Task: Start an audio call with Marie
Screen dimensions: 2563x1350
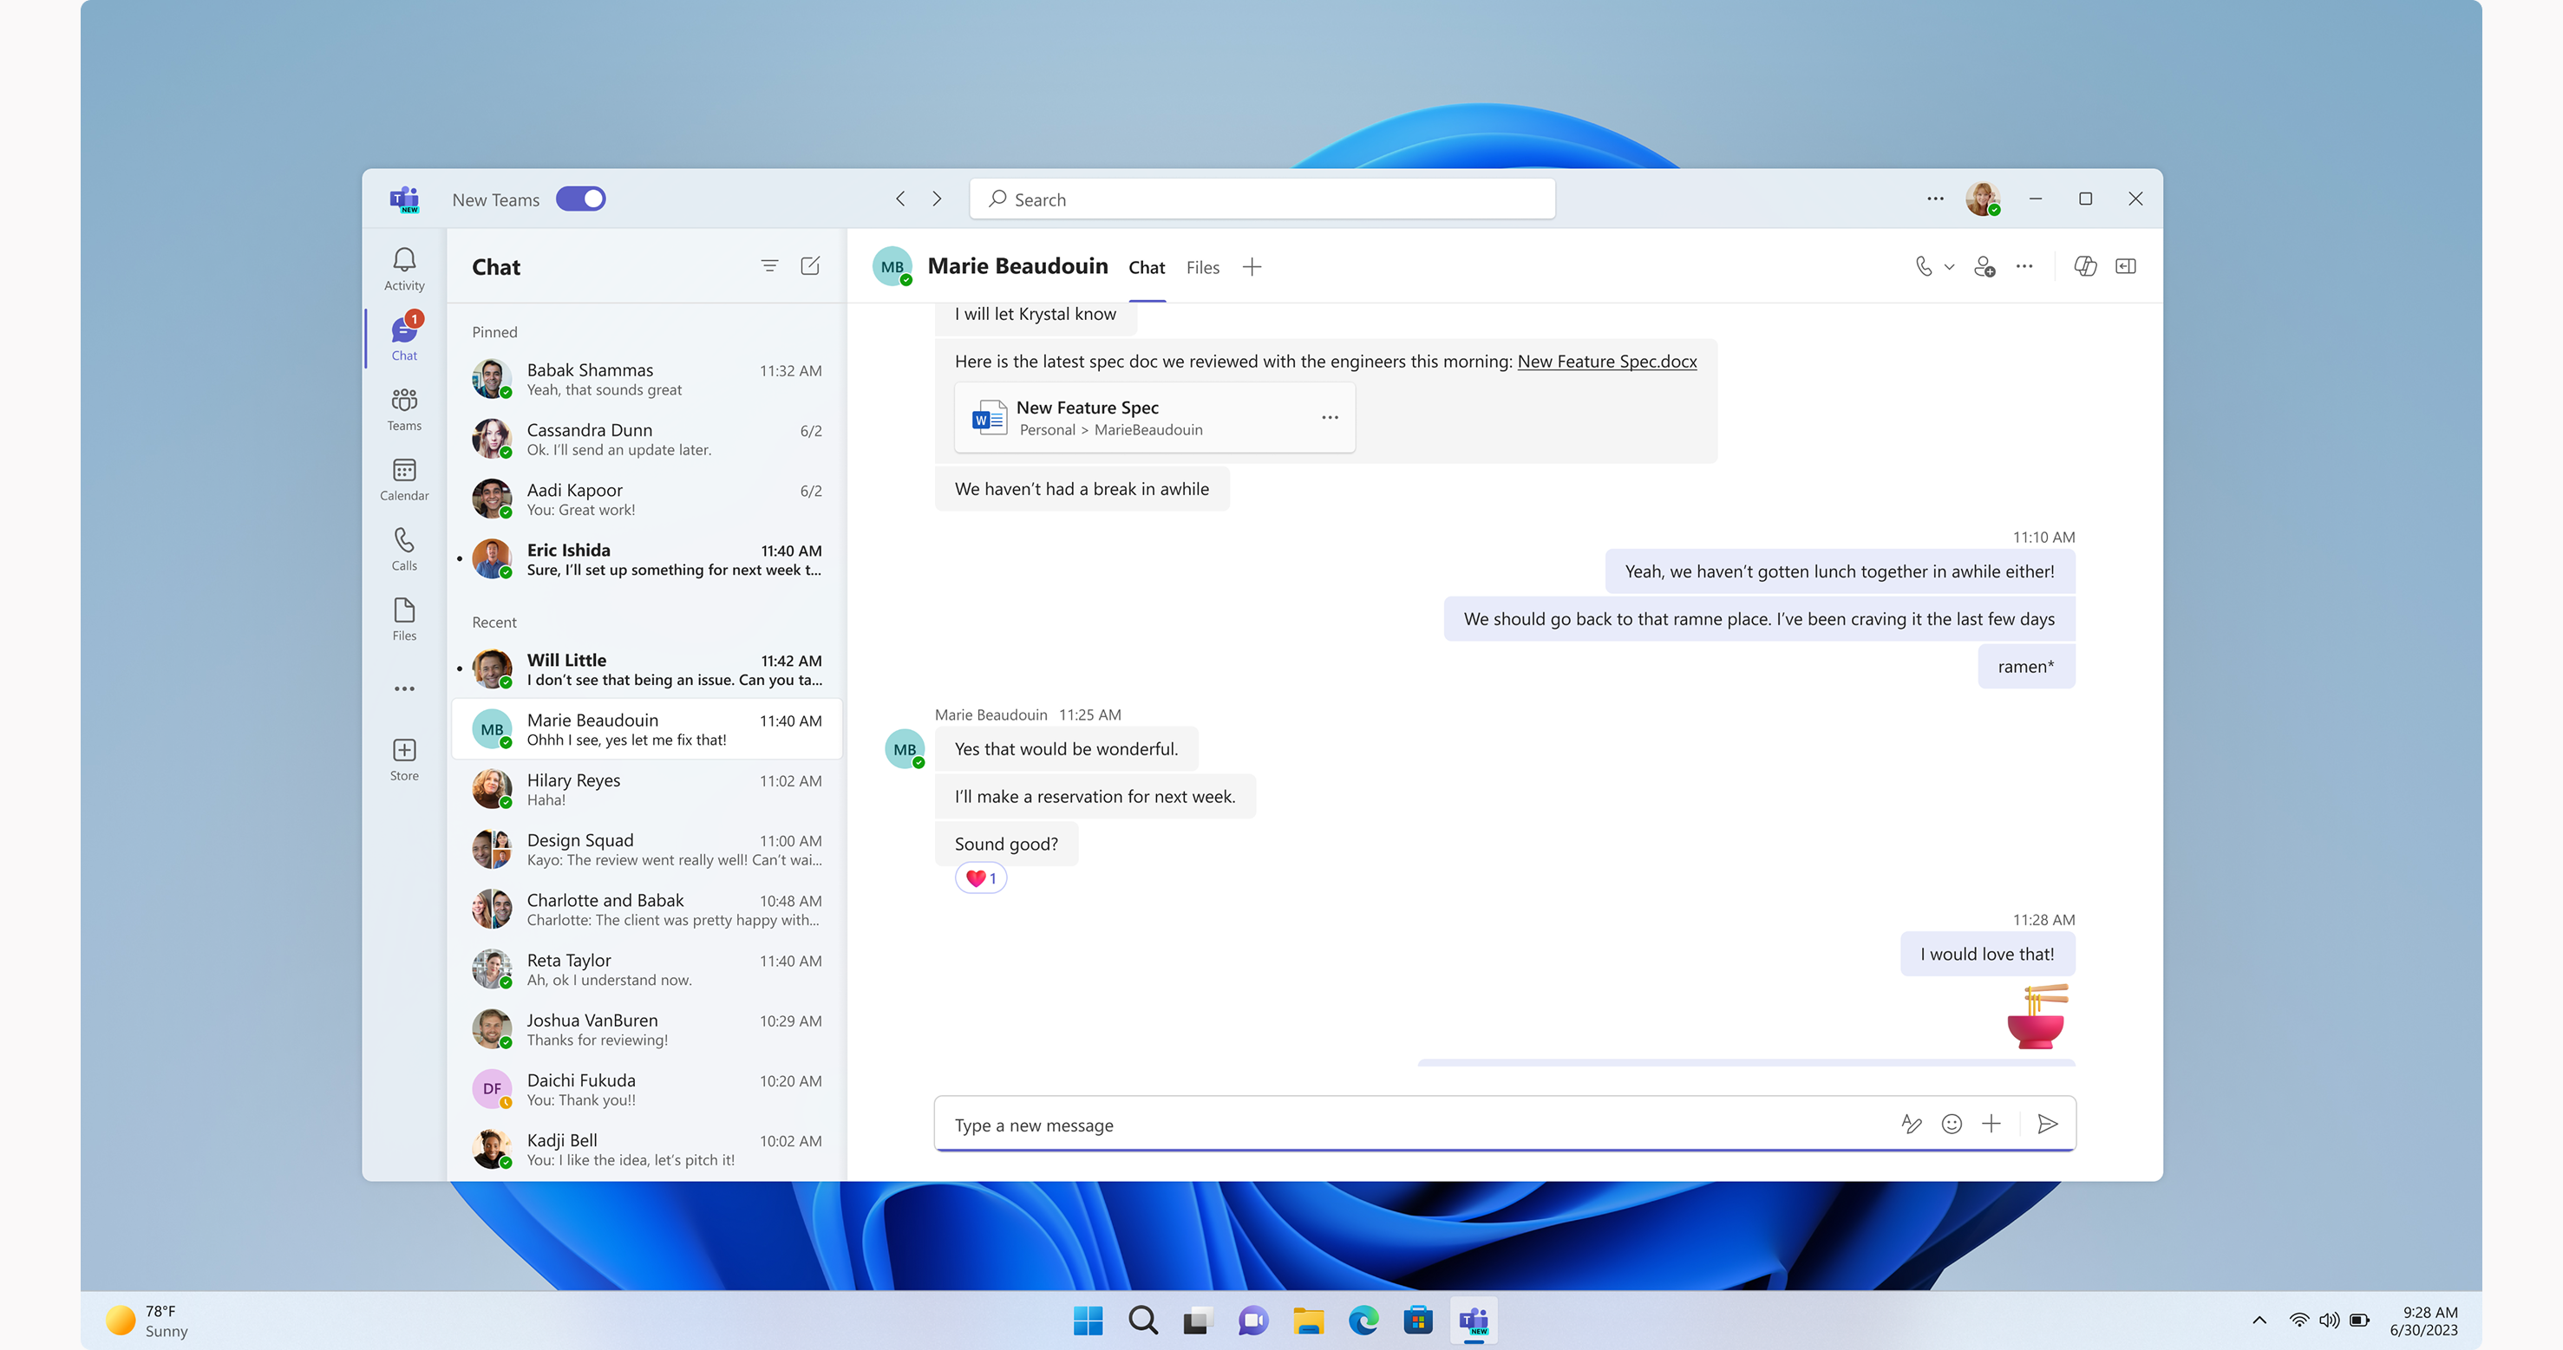Action: point(1925,265)
